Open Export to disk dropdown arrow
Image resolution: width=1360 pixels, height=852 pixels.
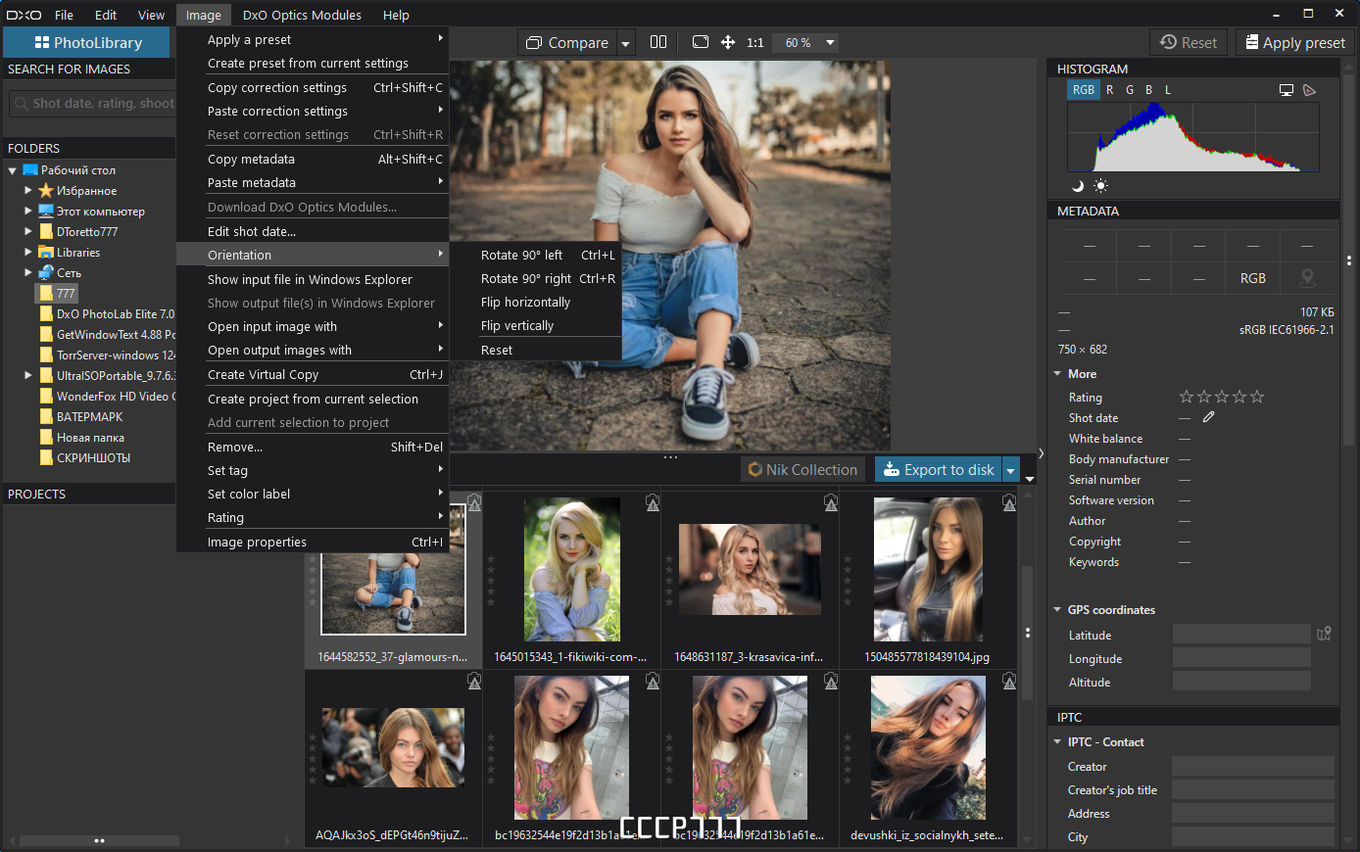[x=1011, y=470]
